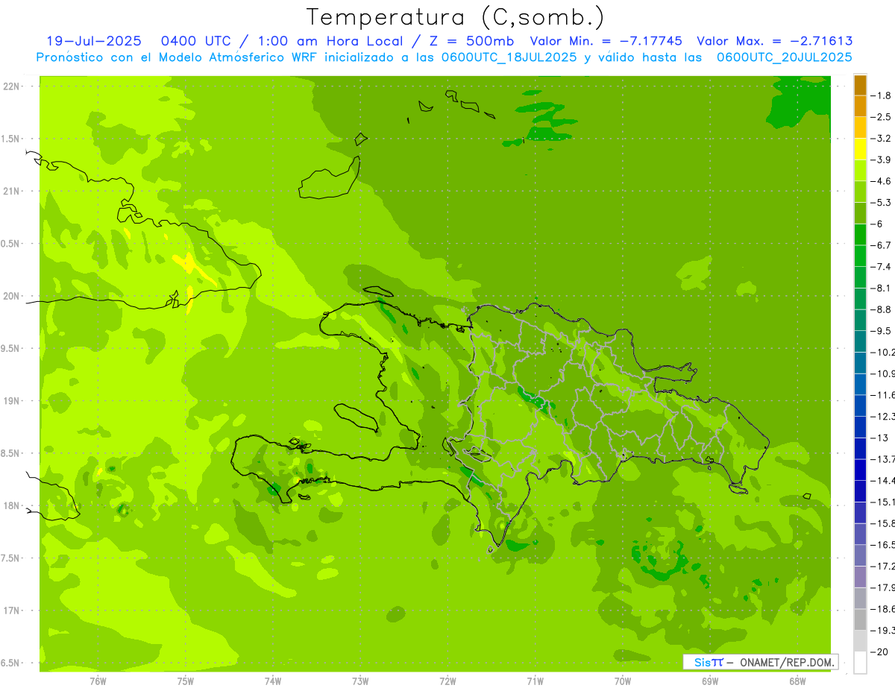Image resolution: width=895 pixels, height=691 pixels.
Task: Pick the yellow swatch between -3.2 and -3.9
Action: point(860,149)
